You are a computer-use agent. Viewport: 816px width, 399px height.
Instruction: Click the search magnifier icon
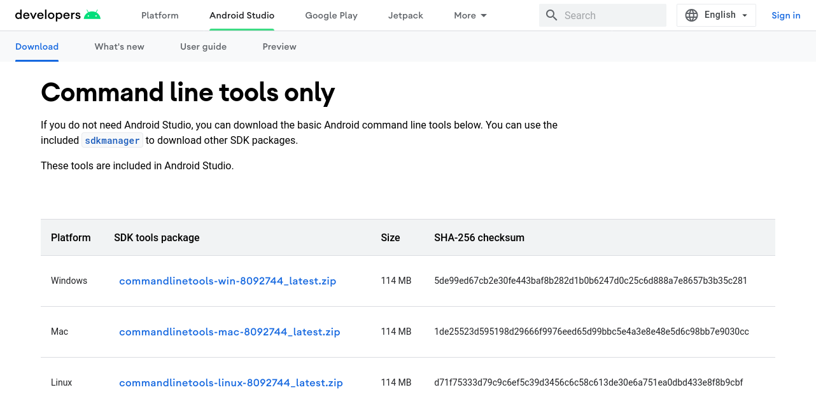552,15
